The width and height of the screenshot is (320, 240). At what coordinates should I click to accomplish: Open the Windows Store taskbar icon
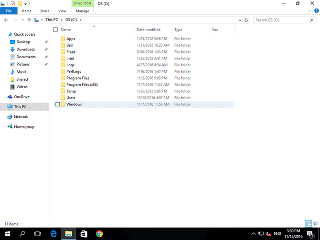tap(84, 234)
